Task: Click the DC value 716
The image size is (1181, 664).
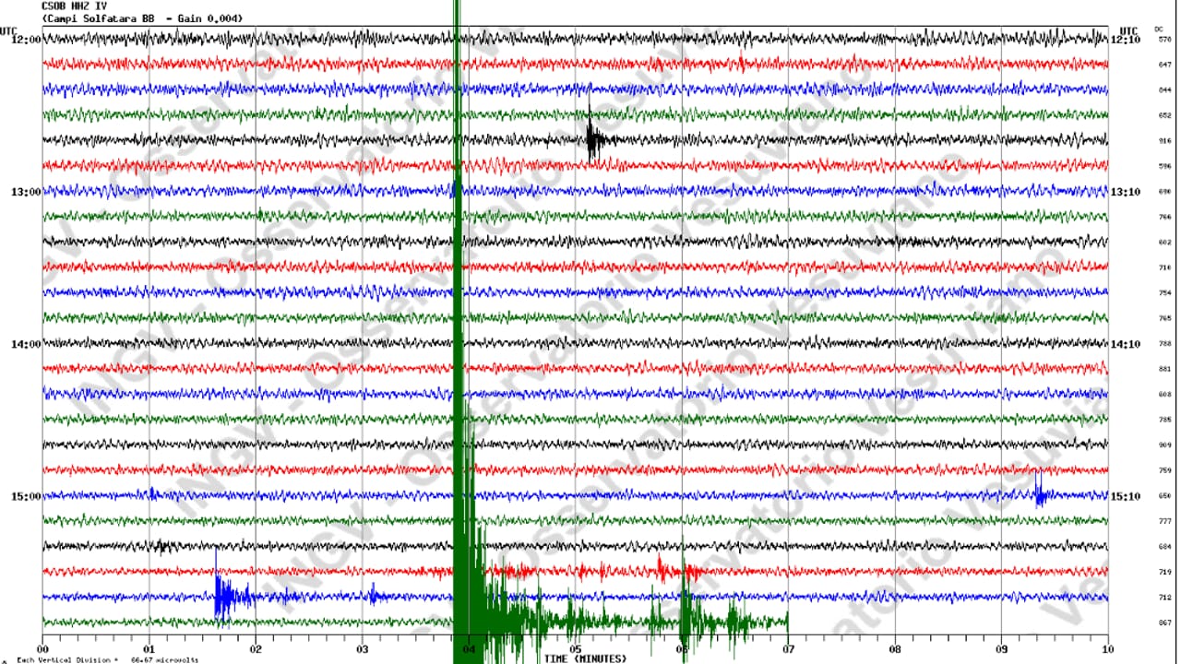Action: 1164,267
